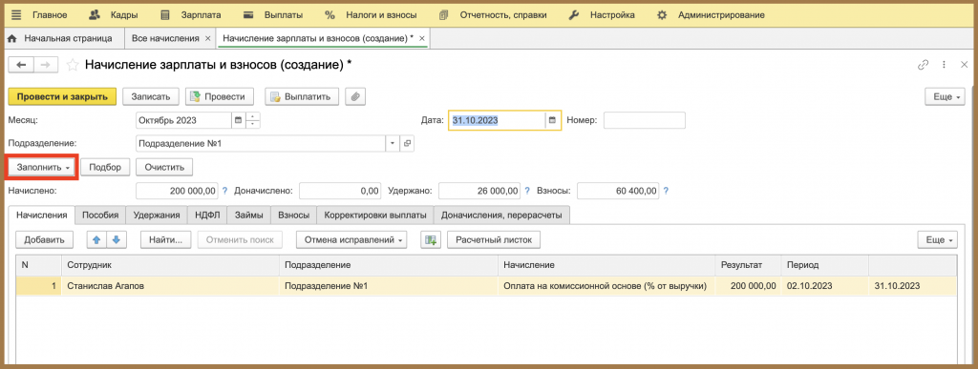Show help for Удержано question mark

[x=527, y=191]
